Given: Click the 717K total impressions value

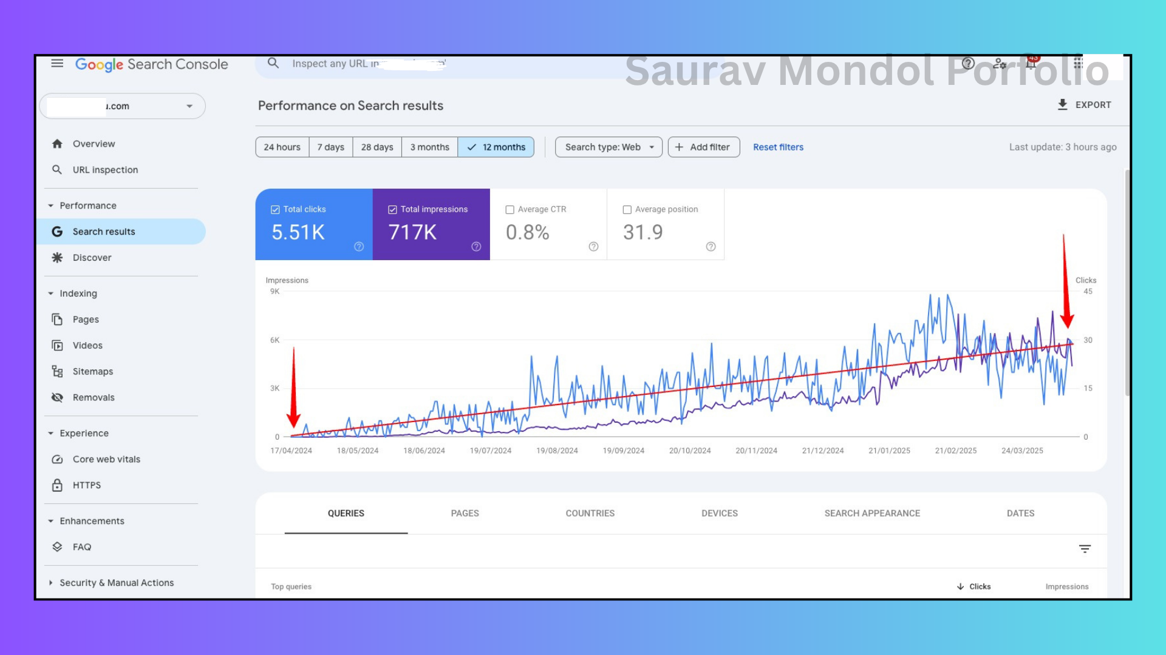Looking at the screenshot, I should [412, 232].
